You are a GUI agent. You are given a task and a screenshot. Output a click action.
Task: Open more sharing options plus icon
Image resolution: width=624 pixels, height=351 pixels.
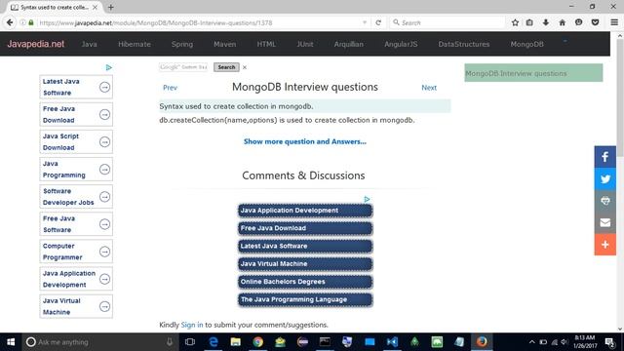coord(605,245)
